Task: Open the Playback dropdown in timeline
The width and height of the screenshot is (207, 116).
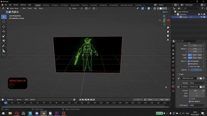Action: [x=11, y=100]
